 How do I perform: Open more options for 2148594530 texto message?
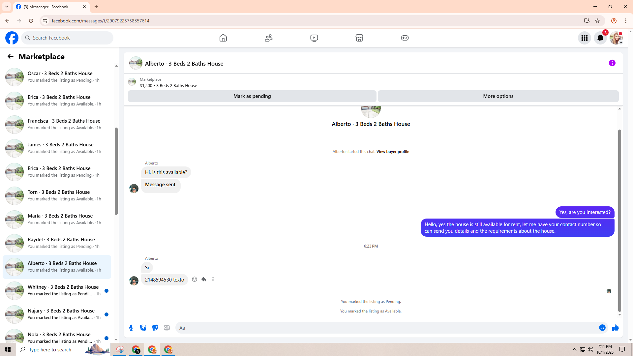tap(213, 279)
